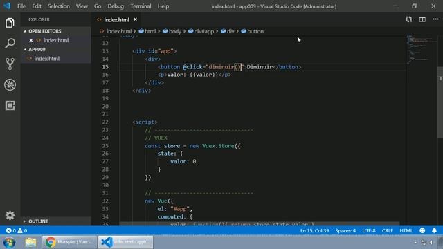443x249 pixels.
Task: Close index.html in Open Editors list
Action: point(30,40)
